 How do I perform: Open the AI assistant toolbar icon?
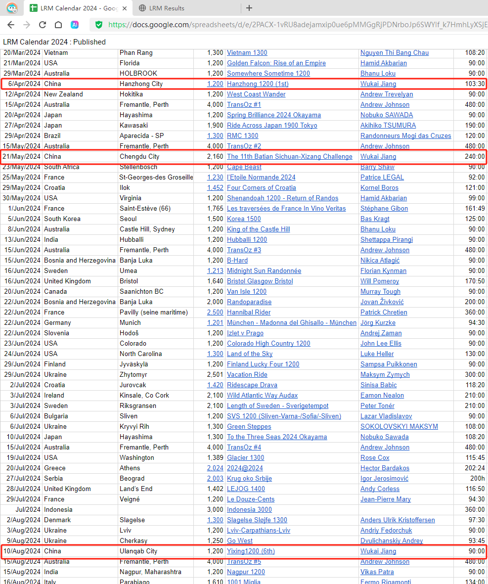[x=75, y=25]
